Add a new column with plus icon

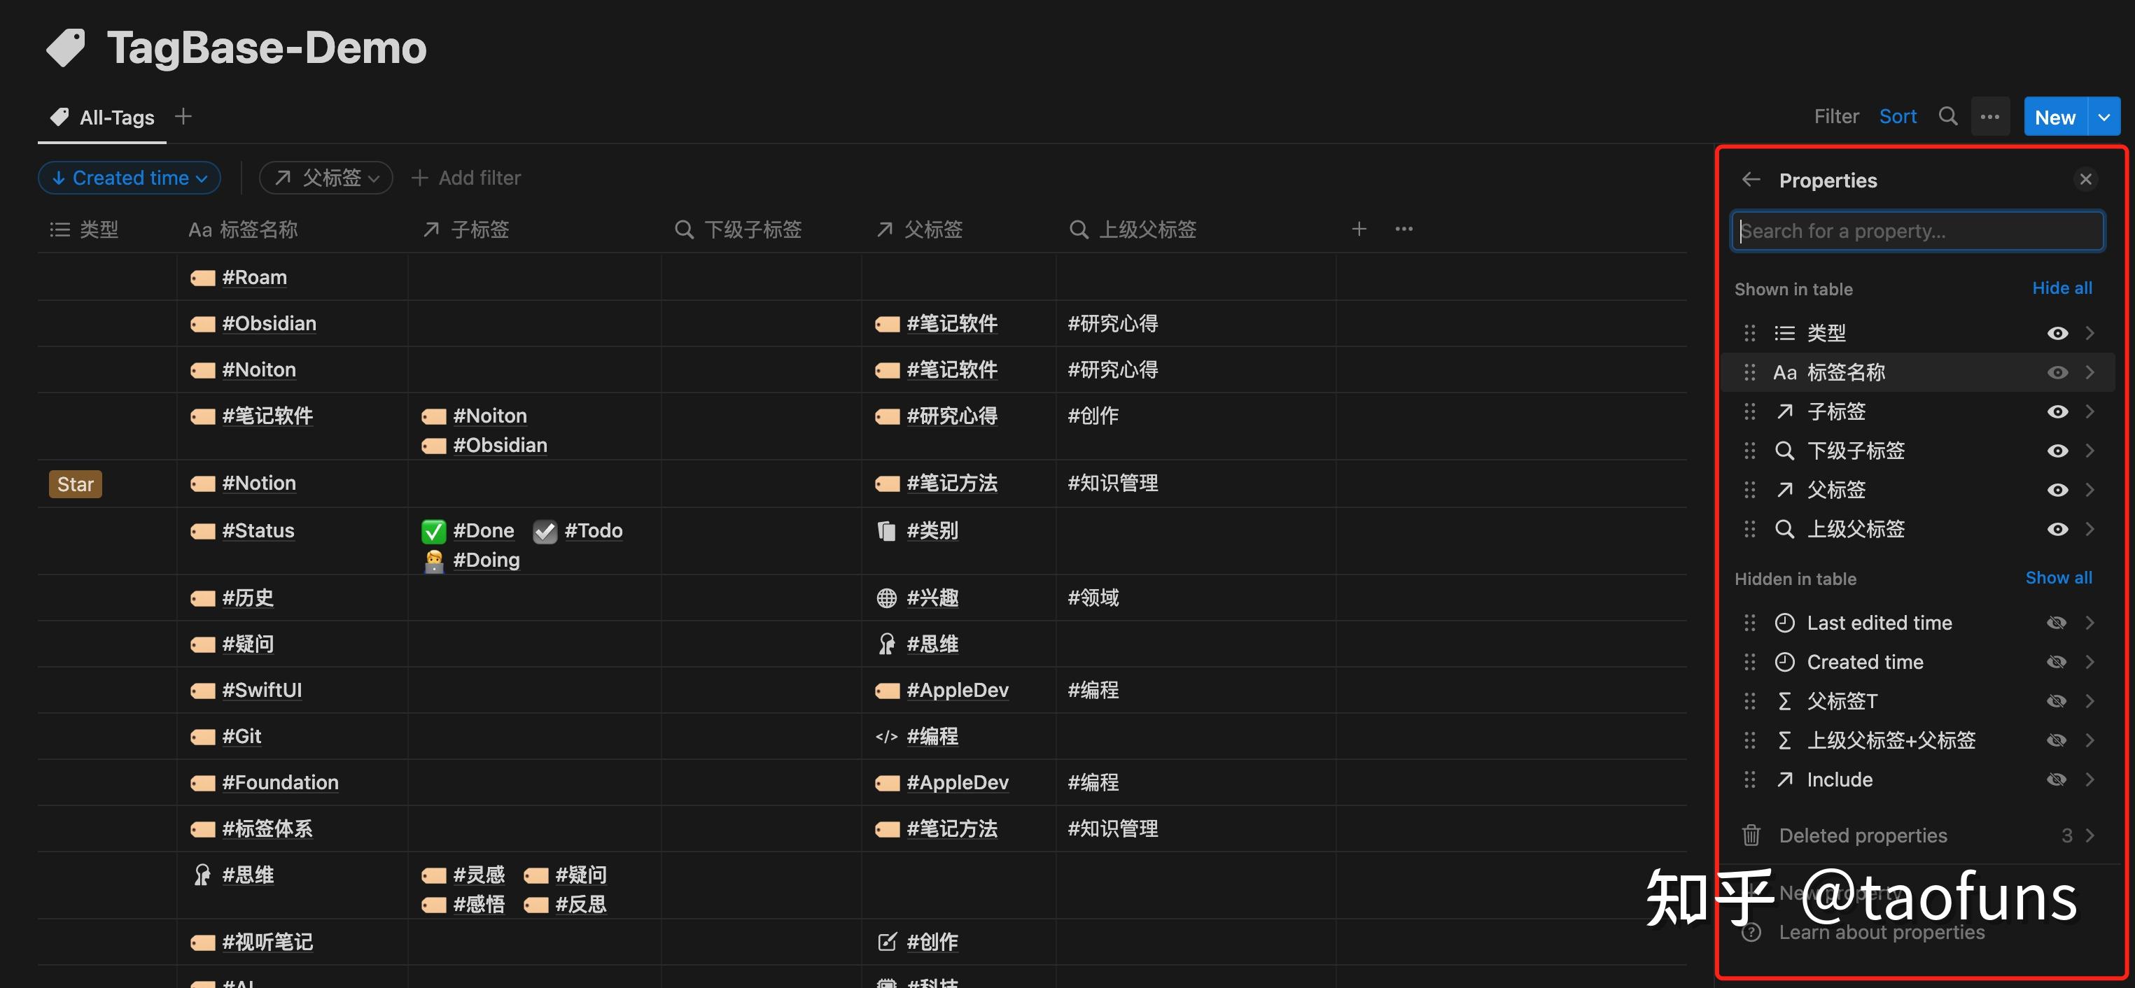click(x=1359, y=230)
